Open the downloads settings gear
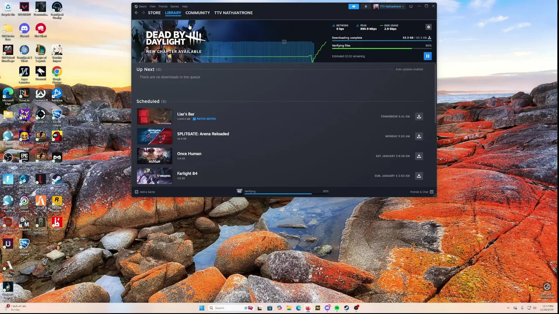This screenshot has width=559, height=314. point(428,27)
